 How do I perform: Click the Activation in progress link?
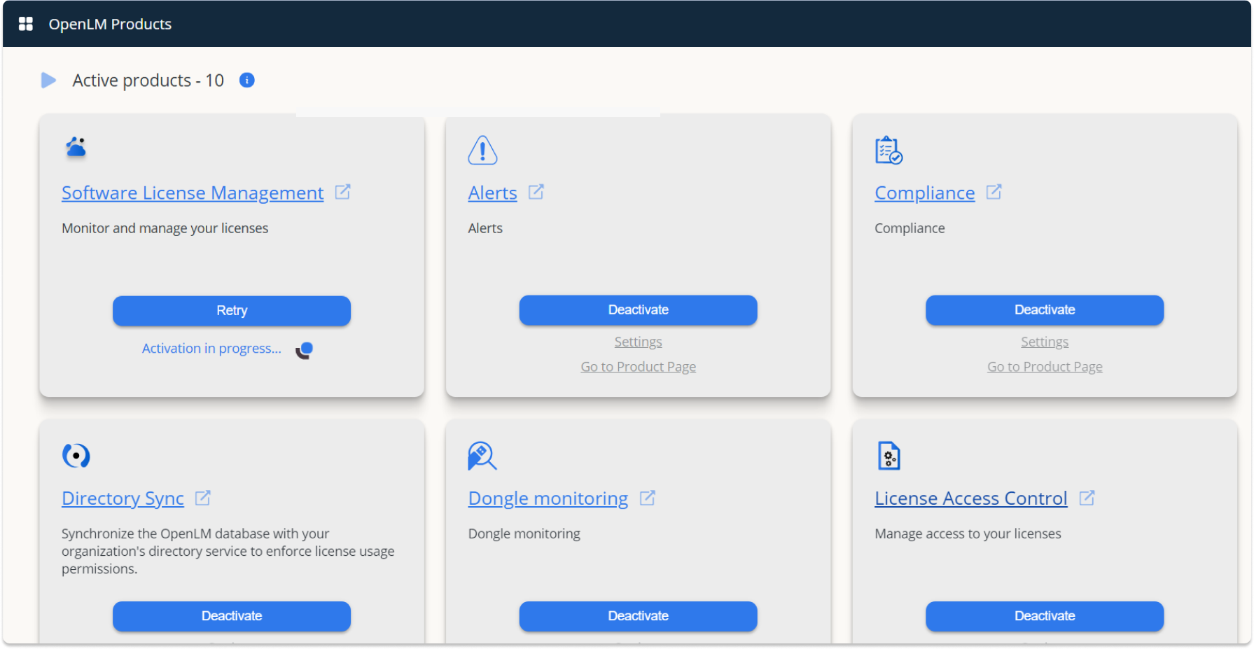(211, 348)
